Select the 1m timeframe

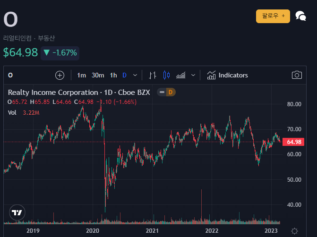click(81, 76)
